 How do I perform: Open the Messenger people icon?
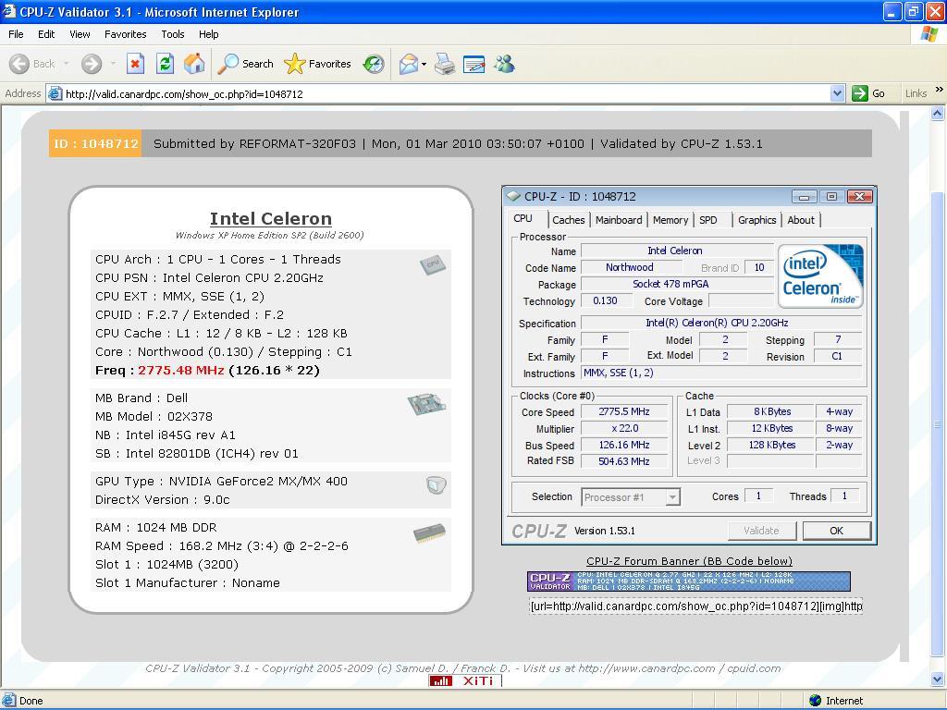coord(504,64)
